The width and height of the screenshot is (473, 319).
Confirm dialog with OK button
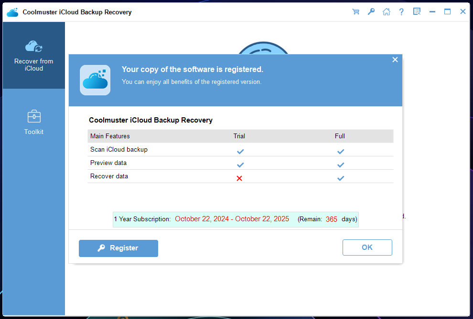[367, 247]
